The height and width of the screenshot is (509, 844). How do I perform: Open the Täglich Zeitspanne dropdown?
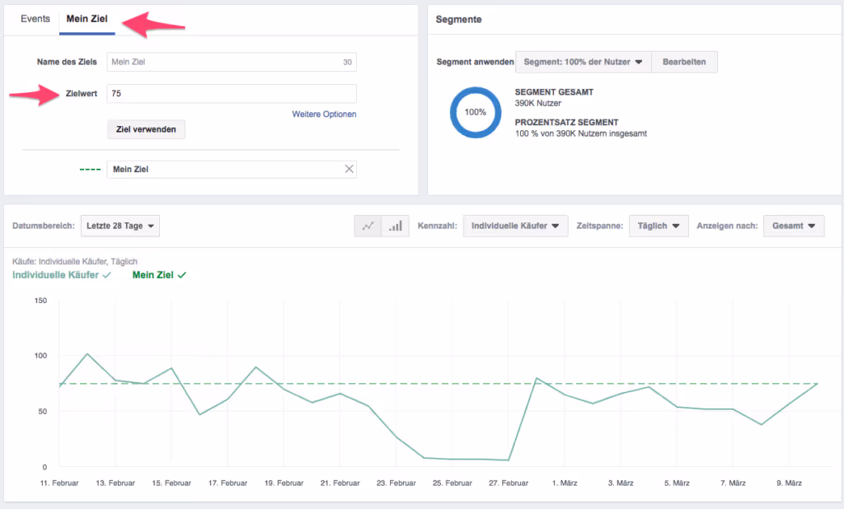pos(659,226)
